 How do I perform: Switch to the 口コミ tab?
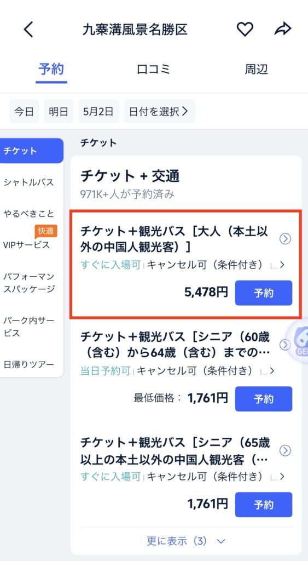tap(154, 70)
